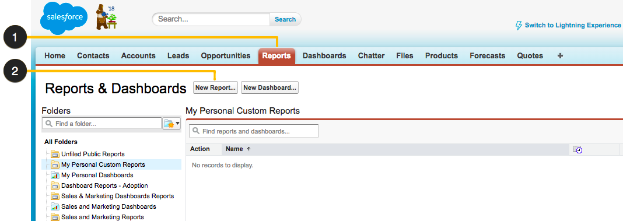Screen dimensions: 623x221
Task: Focus the global Search field
Action: [211, 19]
